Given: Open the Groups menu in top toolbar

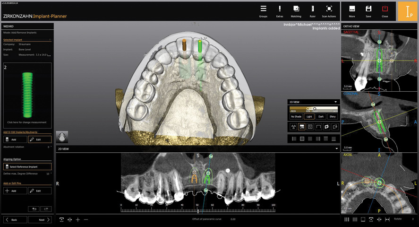Looking at the screenshot, I should 263,11.
